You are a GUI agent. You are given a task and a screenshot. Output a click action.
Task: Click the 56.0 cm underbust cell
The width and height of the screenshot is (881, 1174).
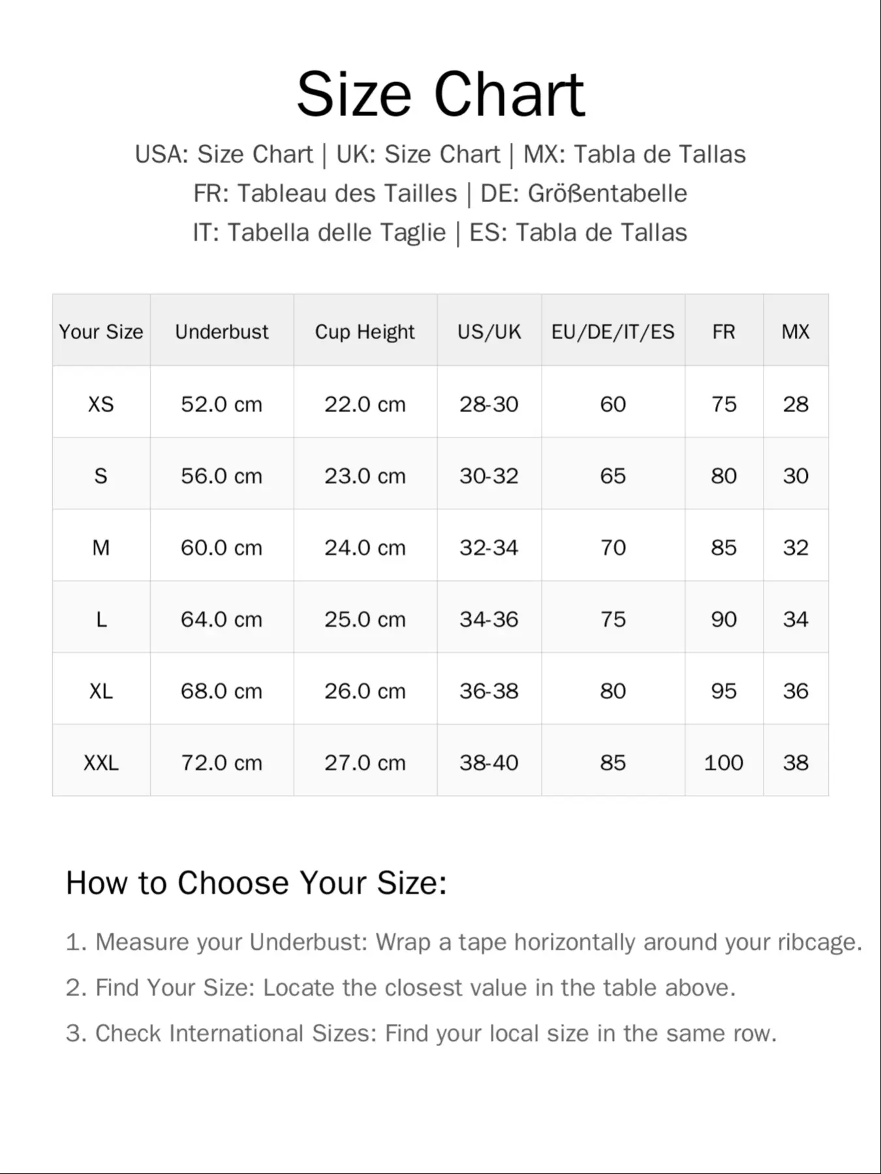tap(222, 475)
